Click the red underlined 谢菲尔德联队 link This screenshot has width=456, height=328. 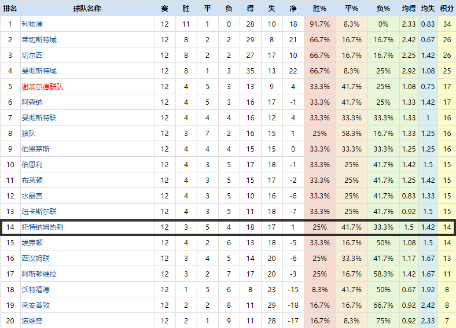[42, 87]
